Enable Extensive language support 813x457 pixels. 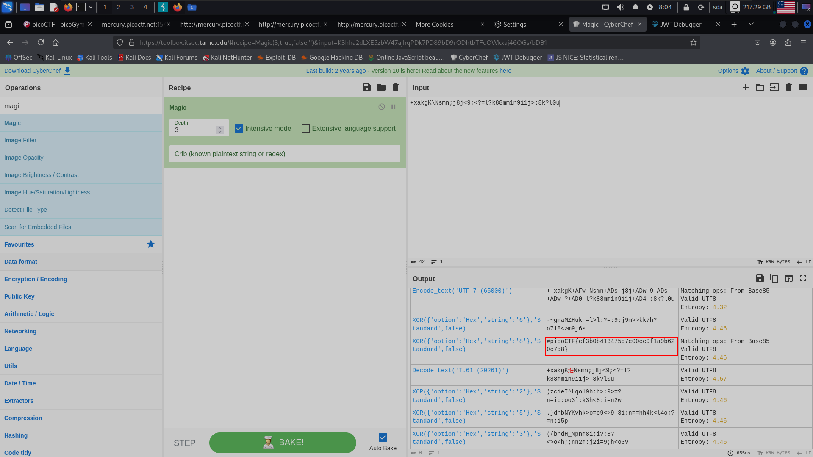click(305, 128)
